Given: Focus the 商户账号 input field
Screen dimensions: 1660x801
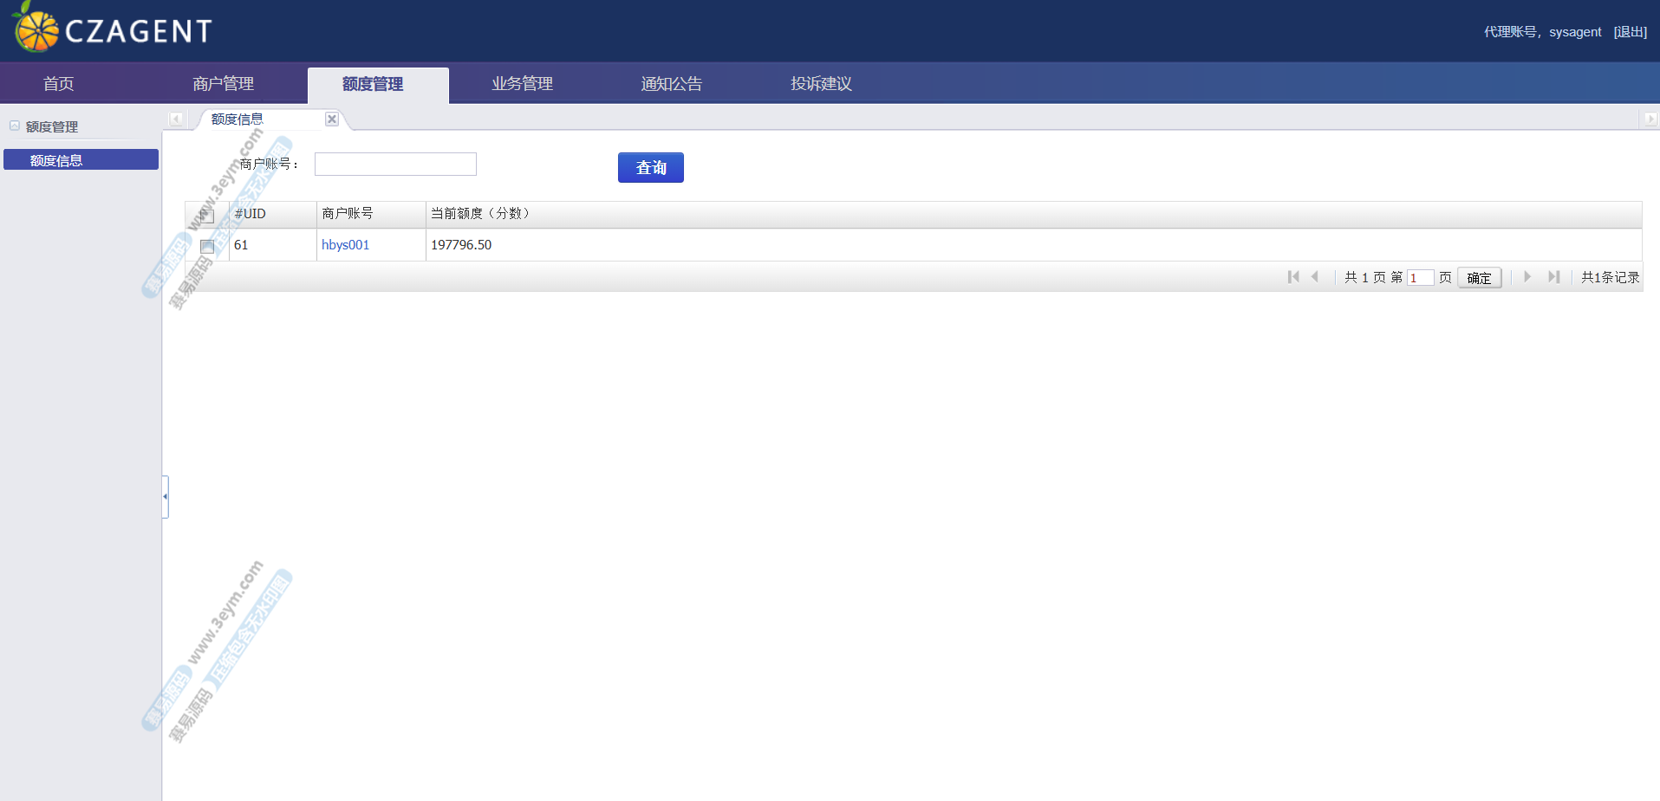Looking at the screenshot, I should 395,165.
